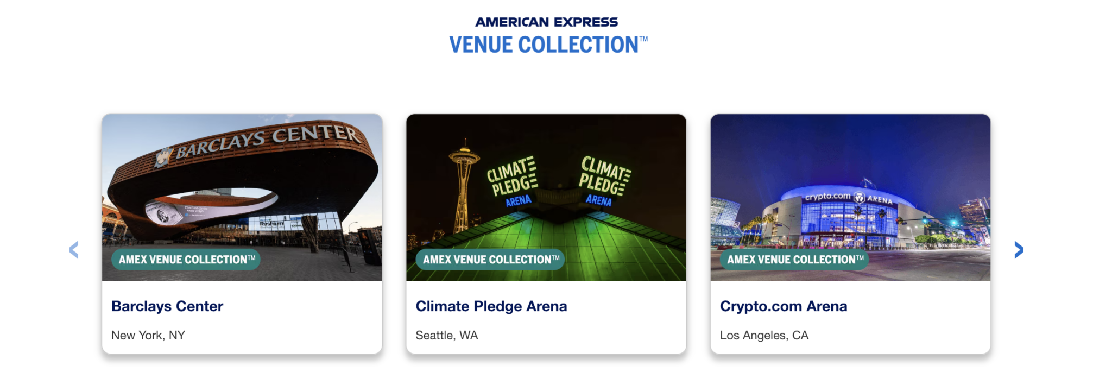The height and width of the screenshot is (372, 1112).
Task: Open the Climate Pledge Arena link
Action: click(x=491, y=306)
